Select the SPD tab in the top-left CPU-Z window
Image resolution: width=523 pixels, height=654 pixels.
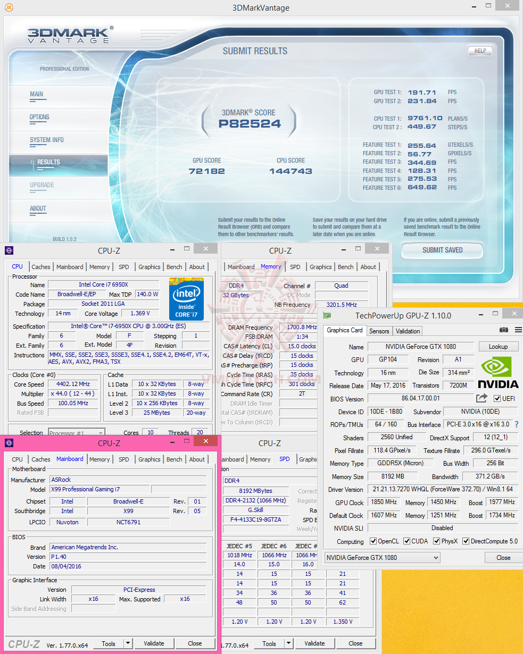click(124, 267)
